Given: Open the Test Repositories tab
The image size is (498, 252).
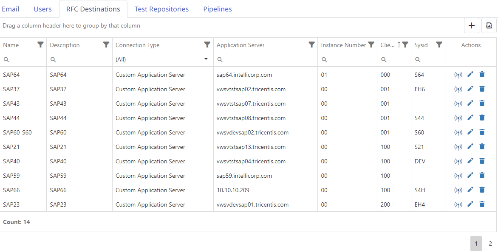Looking at the screenshot, I should 161,9.
